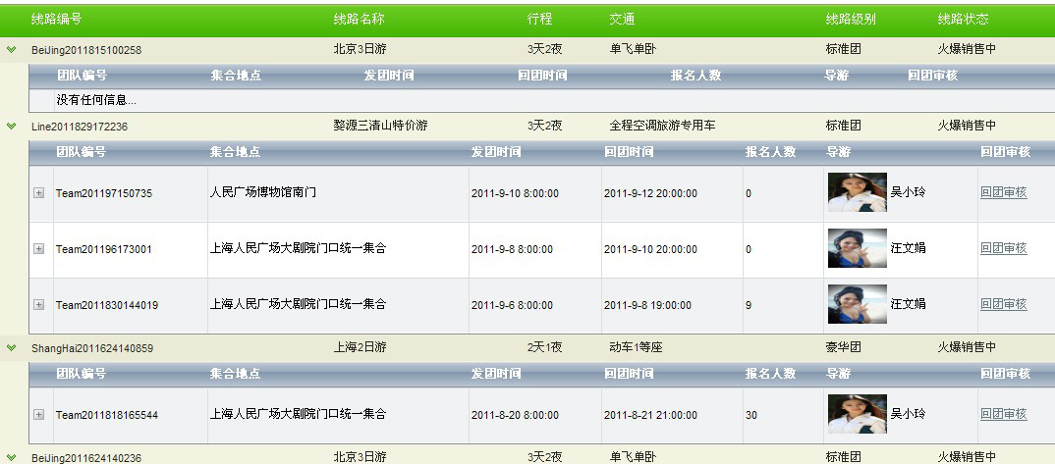Open 回团审核 link for Team201197150735

(1003, 192)
